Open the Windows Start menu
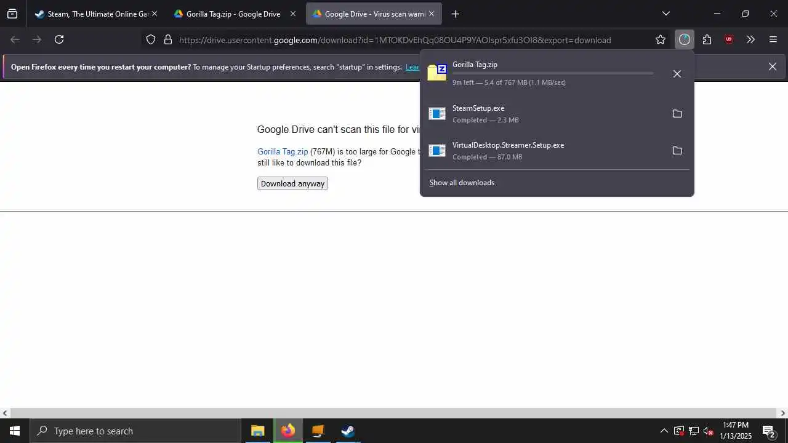 tap(15, 431)
